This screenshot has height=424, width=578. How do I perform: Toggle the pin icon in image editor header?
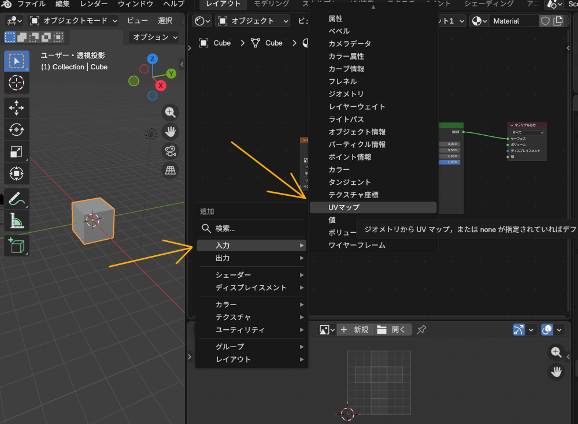tap(421, 329)
